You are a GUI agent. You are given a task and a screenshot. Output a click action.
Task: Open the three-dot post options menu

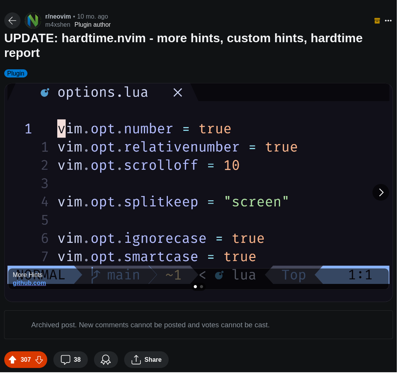tap(388, 21)
